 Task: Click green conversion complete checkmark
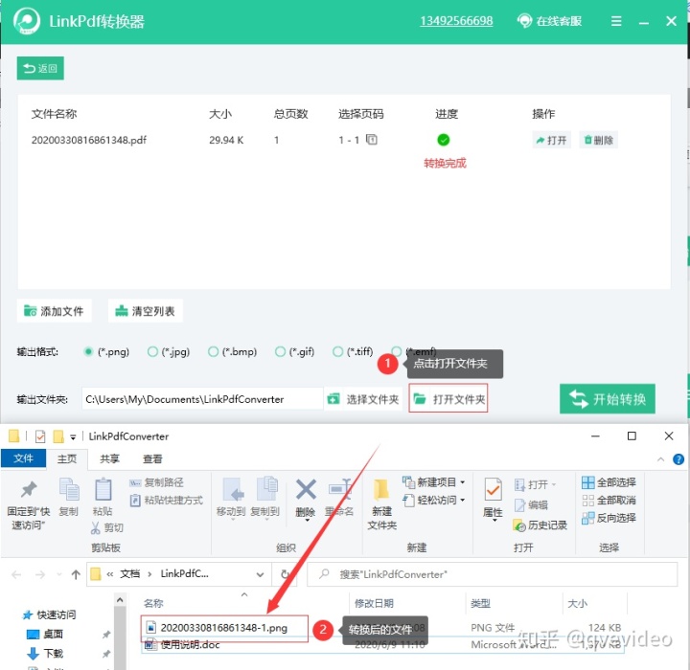[443, 140]
